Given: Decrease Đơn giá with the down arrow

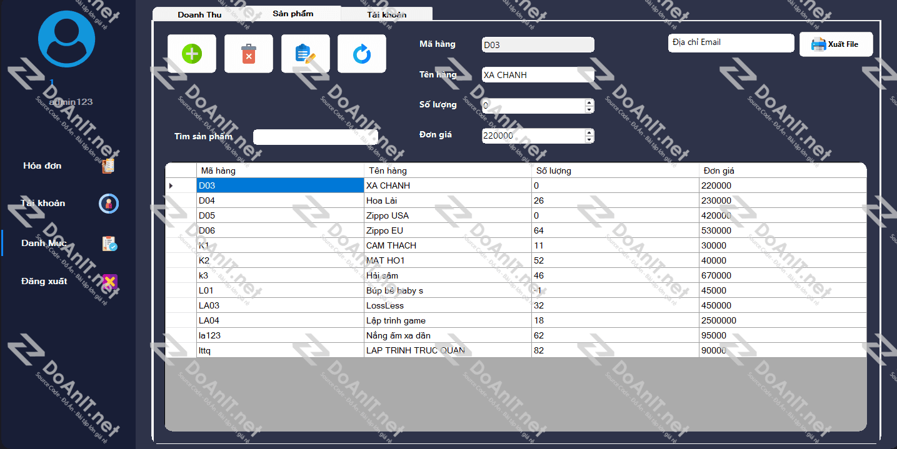Looking at the screenshot, I should [589, 139].
